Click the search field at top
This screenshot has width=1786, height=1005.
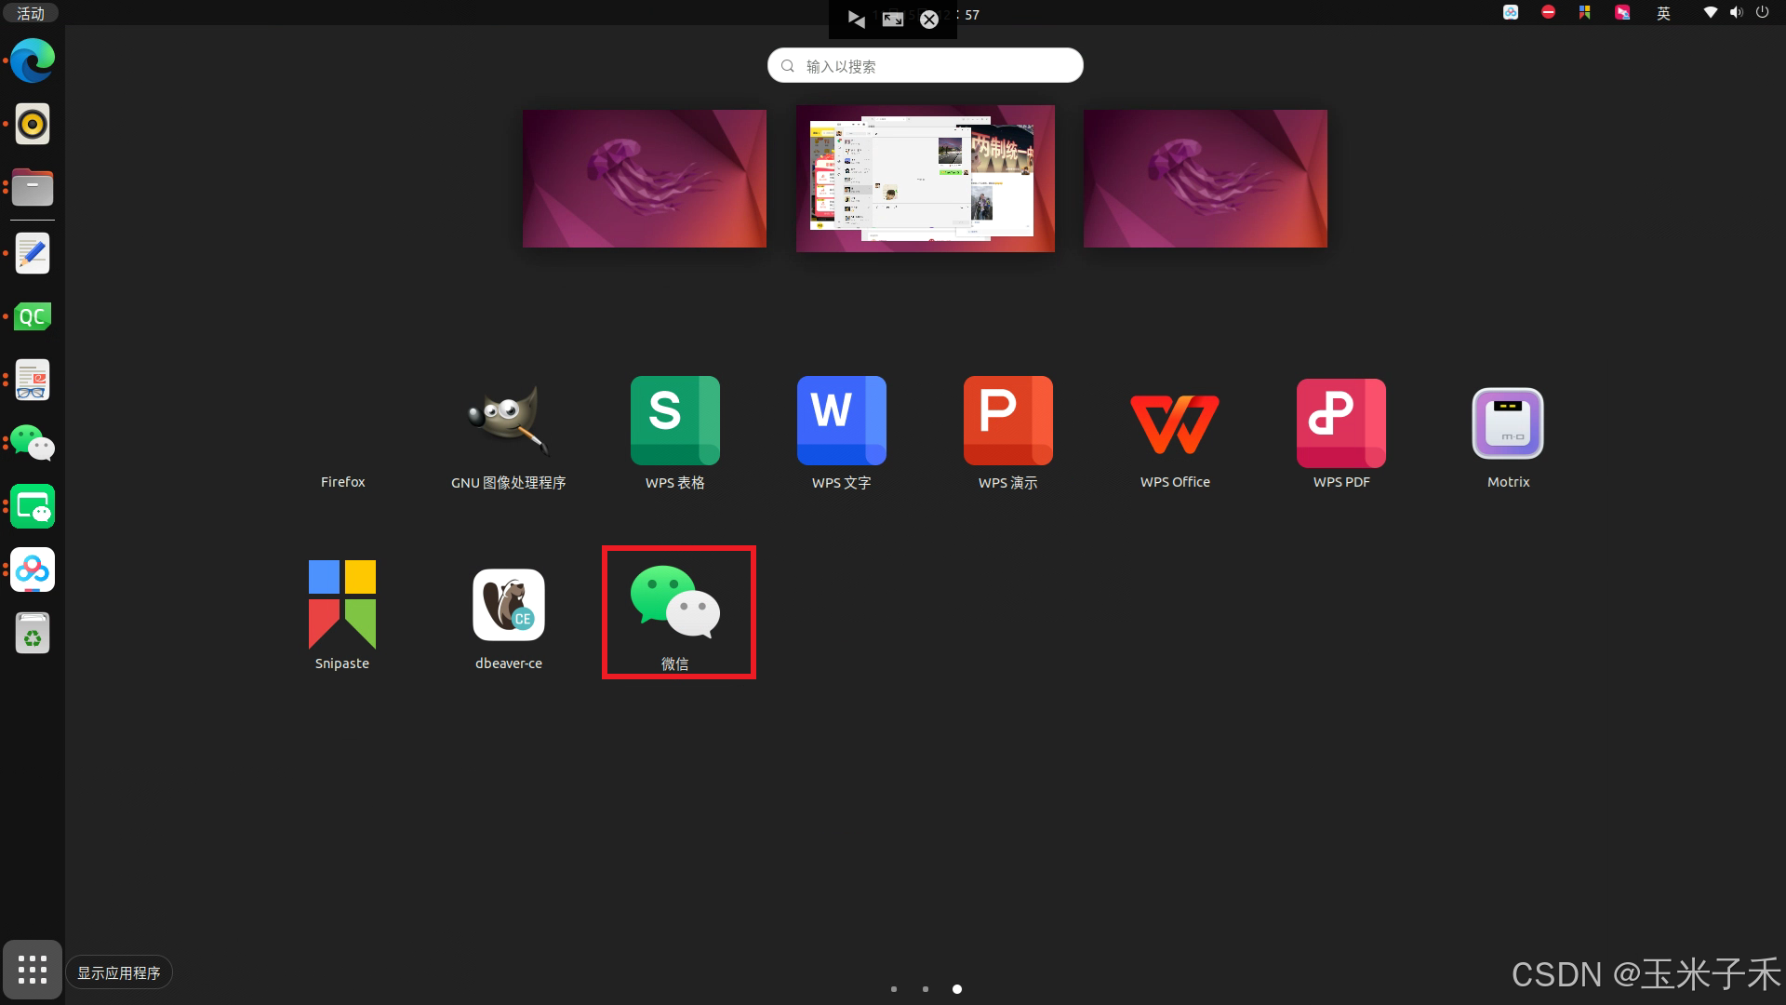pos(925,66)
